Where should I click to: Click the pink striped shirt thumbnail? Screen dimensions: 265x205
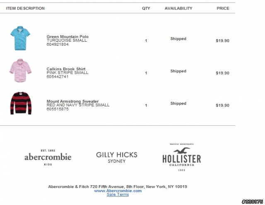pos(20,71)
